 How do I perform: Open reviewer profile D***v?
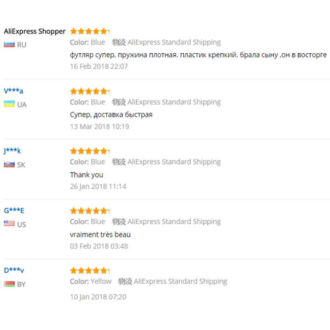pyautogui.click(x=14, y=271)
